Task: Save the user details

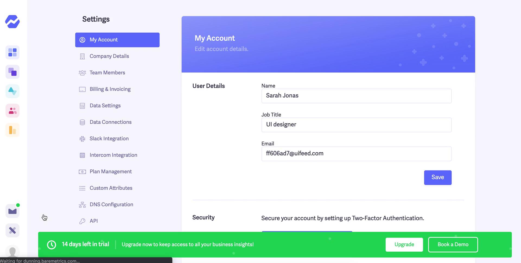Action: [x=438, y=178]
